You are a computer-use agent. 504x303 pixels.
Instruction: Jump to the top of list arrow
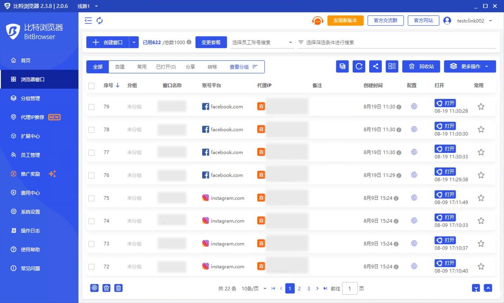pos(488,288)
